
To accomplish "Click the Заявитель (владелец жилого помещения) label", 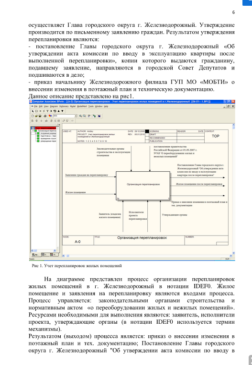I will click(x=110, y=215).
